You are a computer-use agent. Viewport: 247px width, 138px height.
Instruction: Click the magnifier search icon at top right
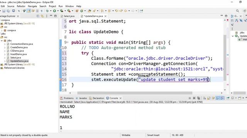[238, 11]
